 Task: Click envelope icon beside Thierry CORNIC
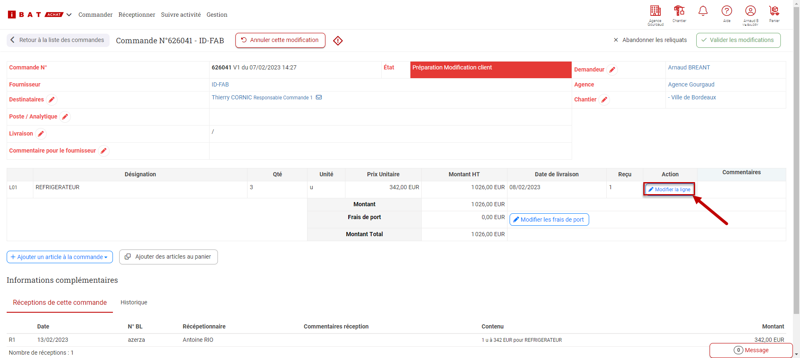[x=319, y=97]
